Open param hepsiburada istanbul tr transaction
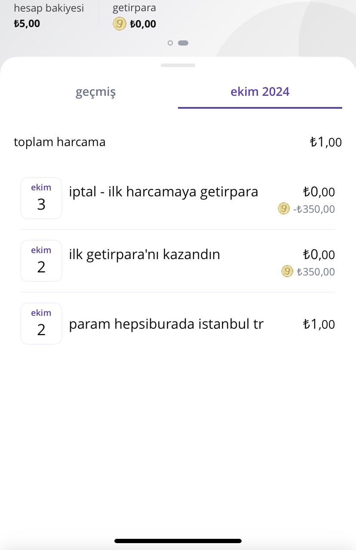 178,324
